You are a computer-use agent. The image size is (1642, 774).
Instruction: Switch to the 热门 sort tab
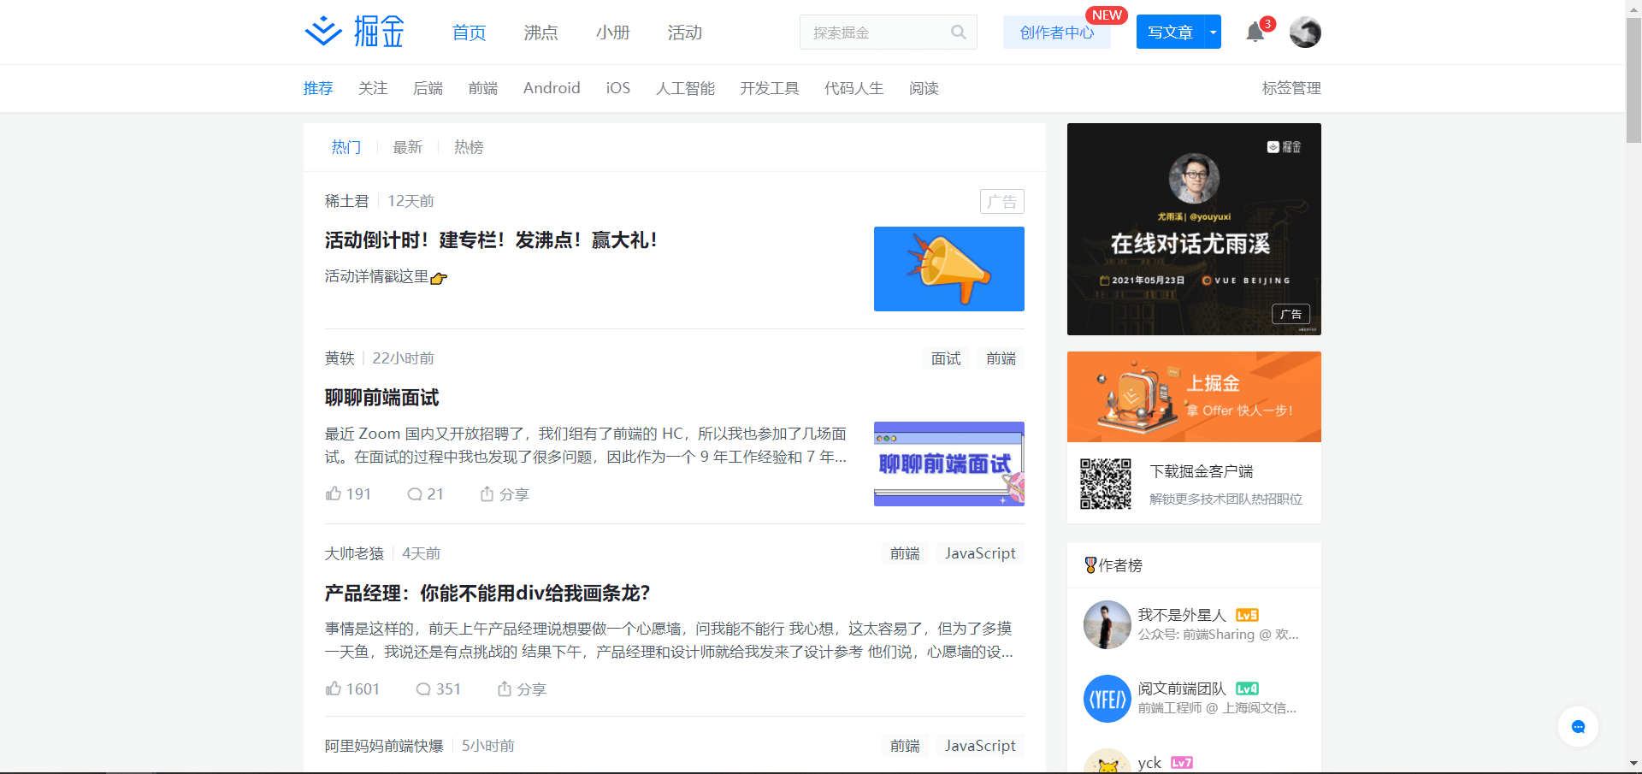click(346, 147)
